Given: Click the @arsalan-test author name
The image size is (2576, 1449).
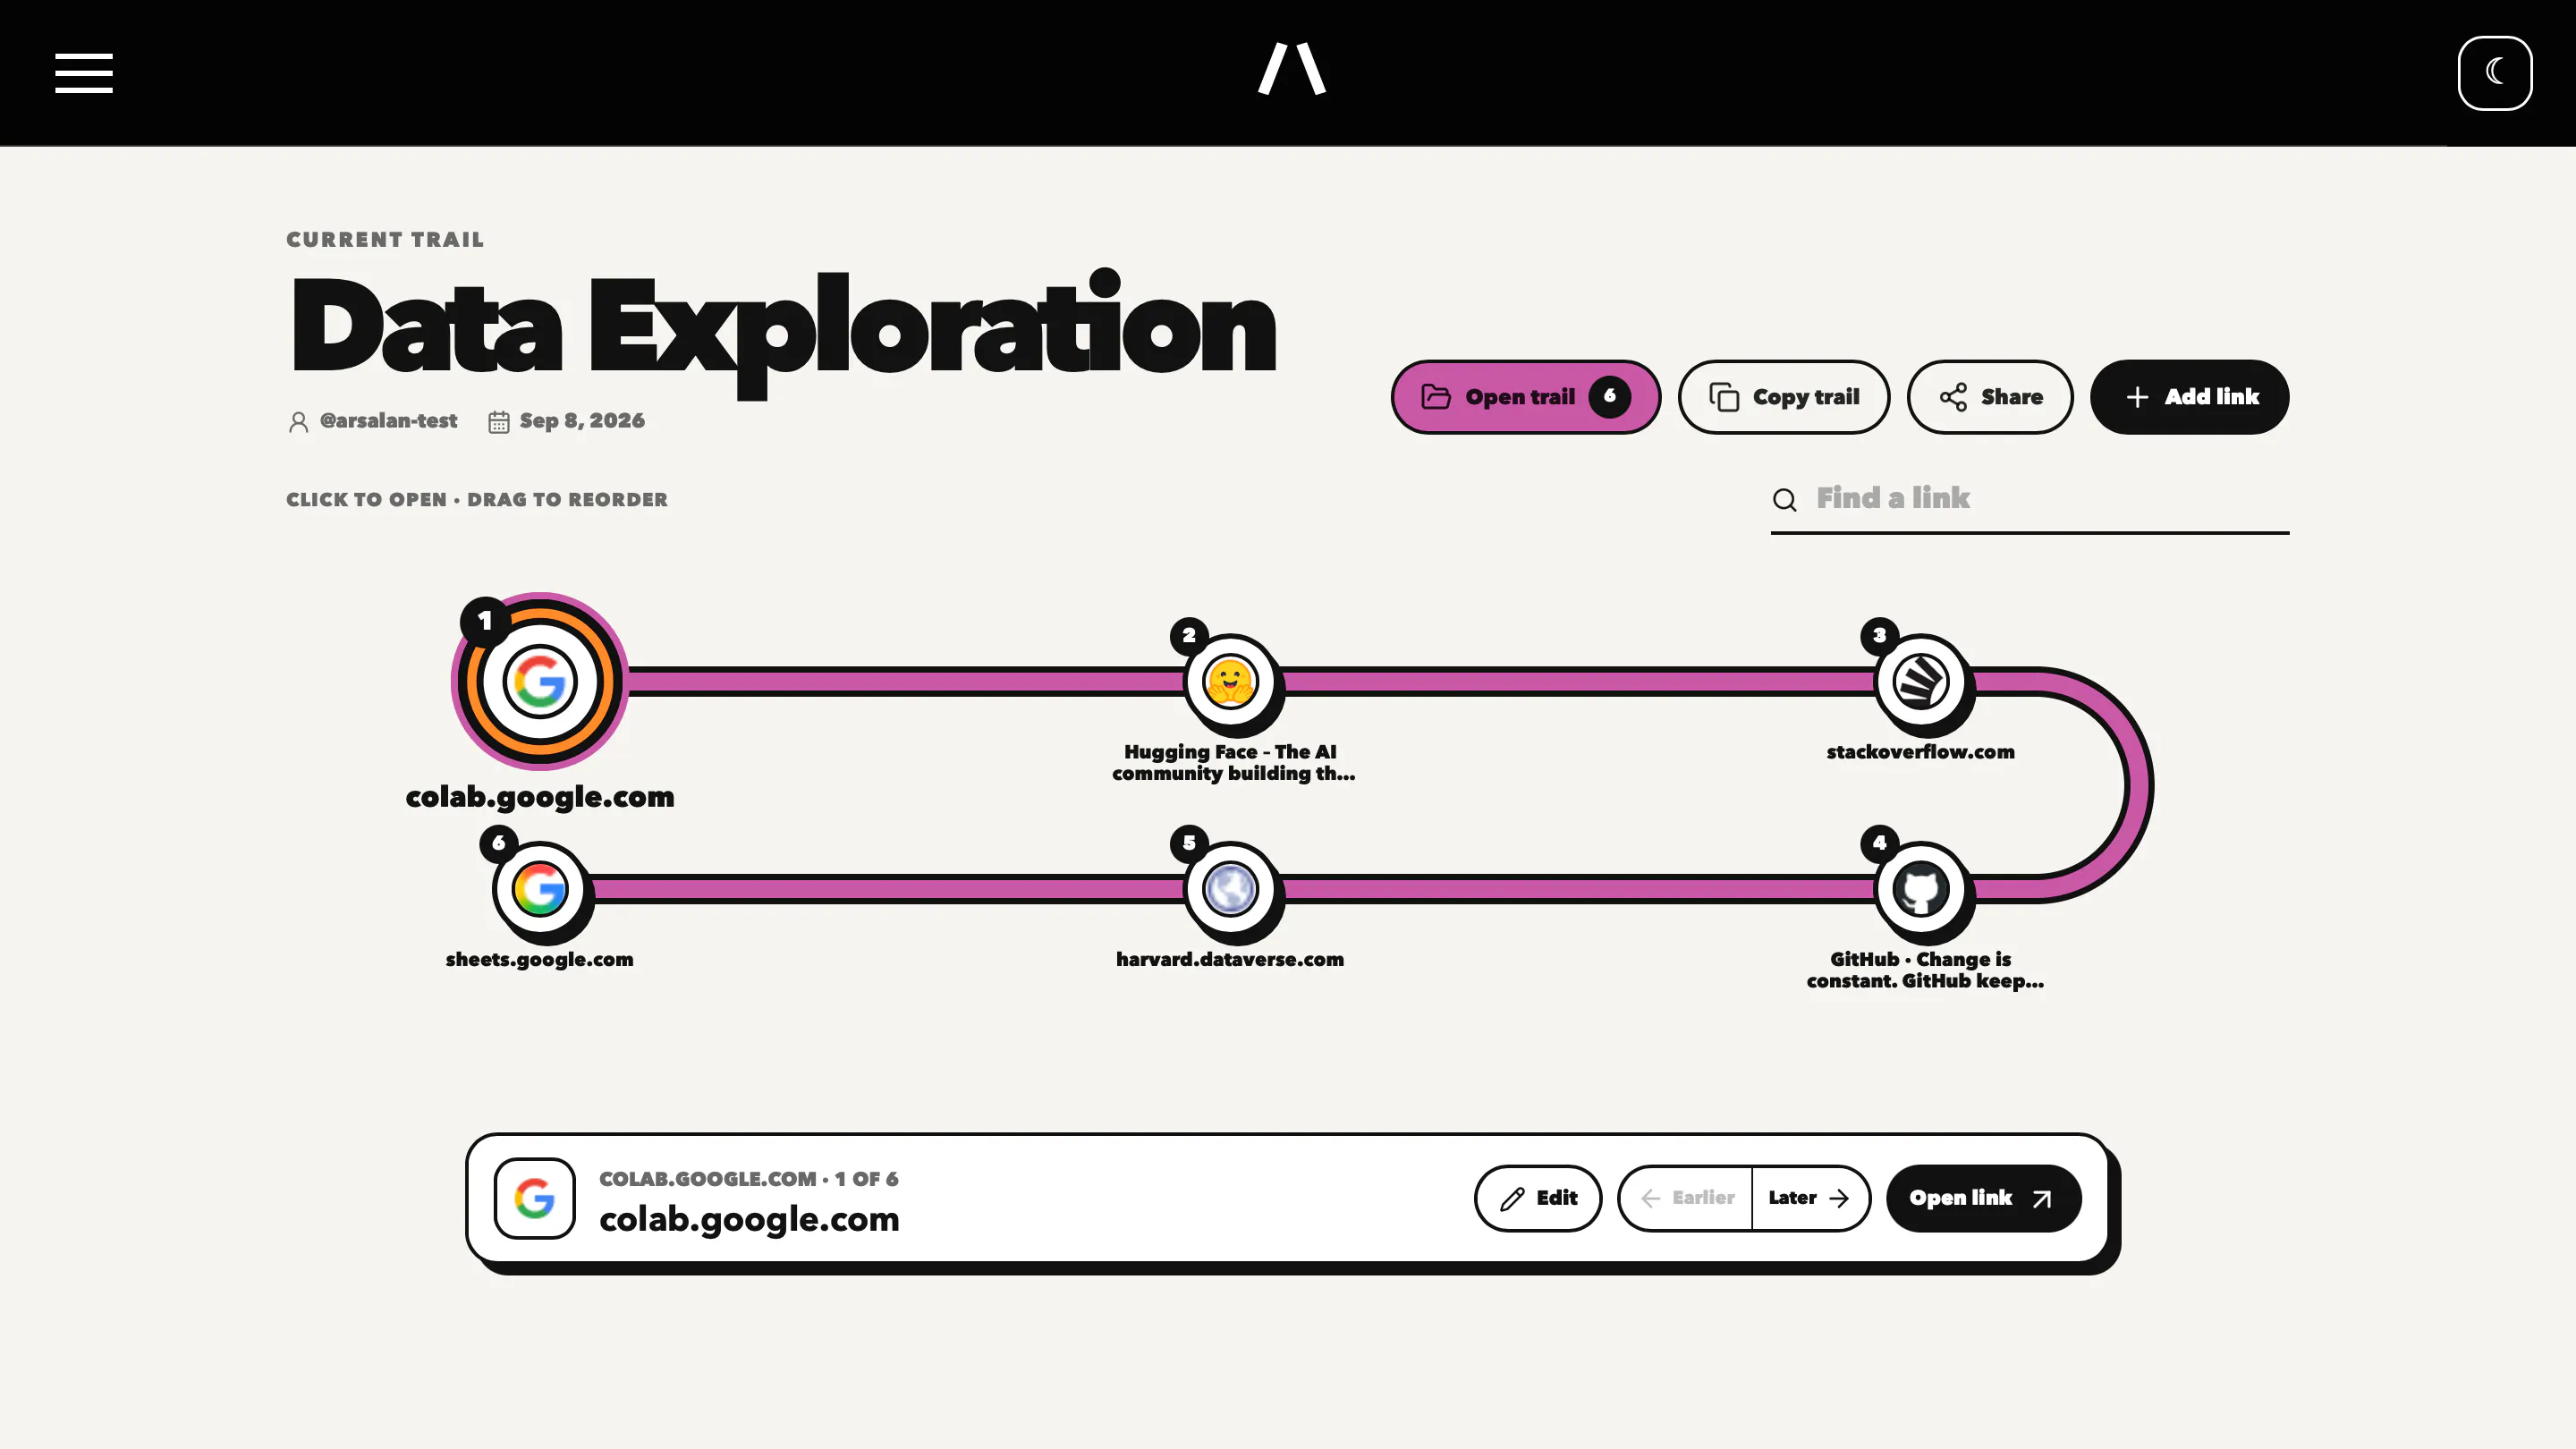Looking at the screenshot, I should (388, 421).
